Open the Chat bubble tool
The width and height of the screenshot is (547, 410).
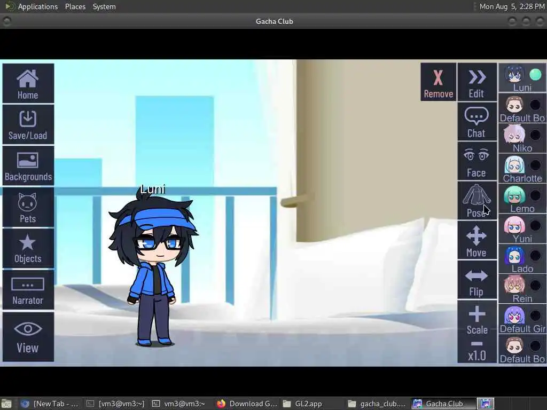pos(477,122)
